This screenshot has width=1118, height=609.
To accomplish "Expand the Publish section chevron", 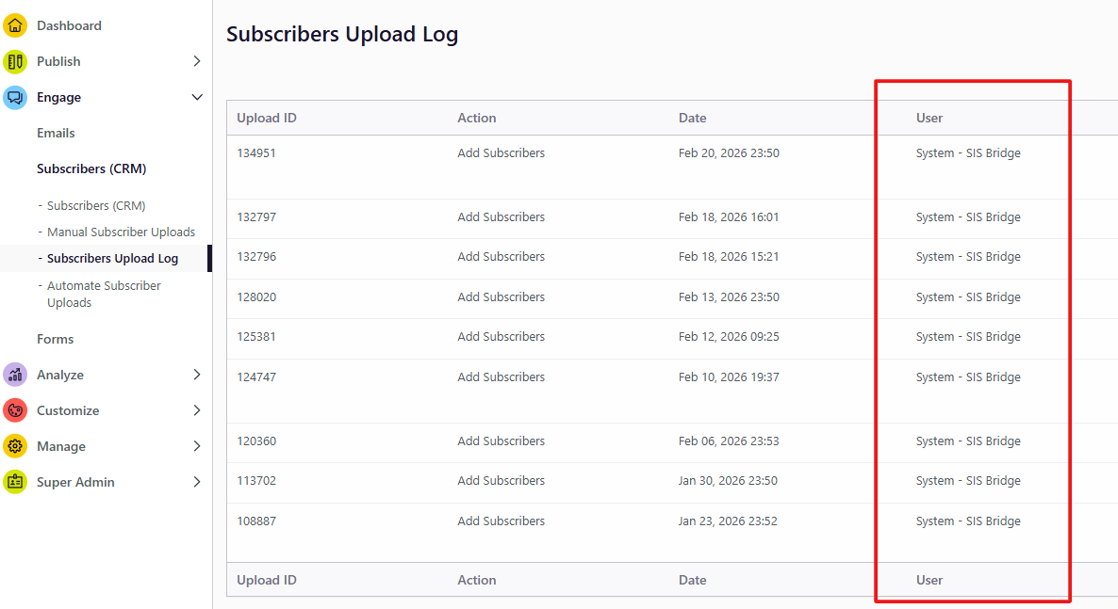I will pyautogui.click(x=197, y=61).
